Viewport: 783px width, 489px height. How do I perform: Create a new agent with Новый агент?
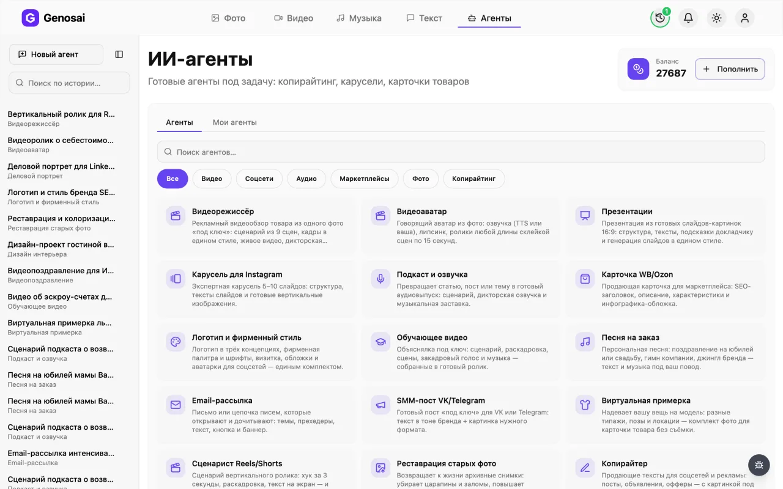click(56, 54)
